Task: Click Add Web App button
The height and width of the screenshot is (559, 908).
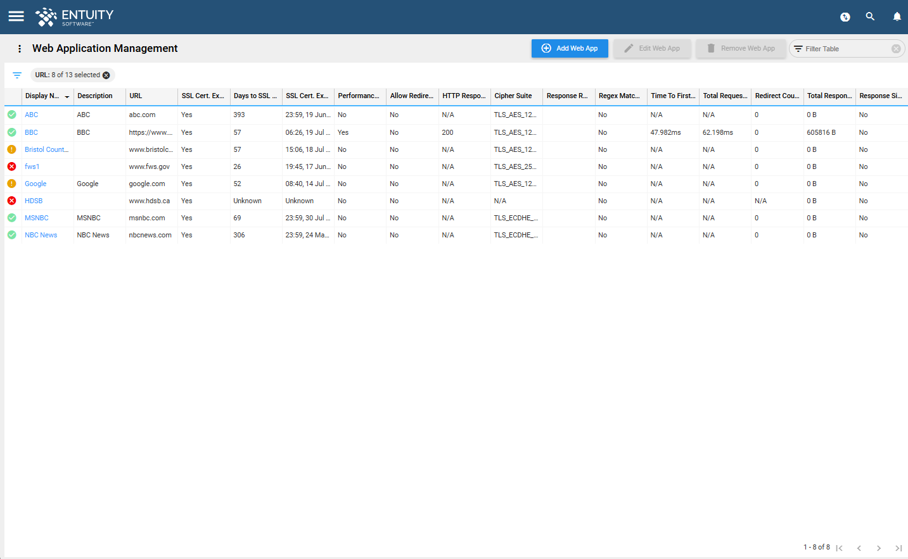Action: click(570, 49)
